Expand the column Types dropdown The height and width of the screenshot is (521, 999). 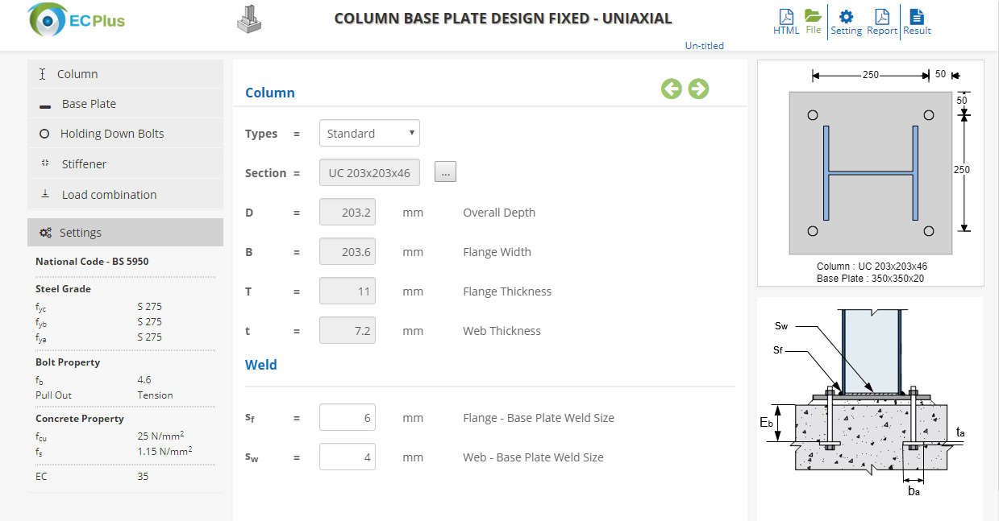369,134
